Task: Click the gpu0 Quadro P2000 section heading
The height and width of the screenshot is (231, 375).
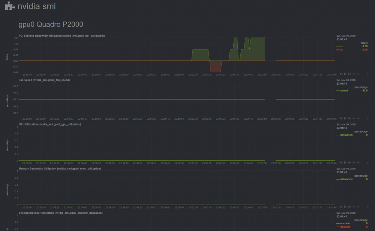Action: (51, 24)
